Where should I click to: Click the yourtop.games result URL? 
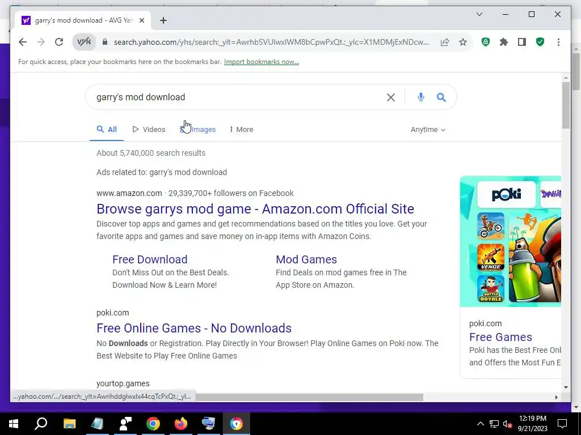point(123,383)
